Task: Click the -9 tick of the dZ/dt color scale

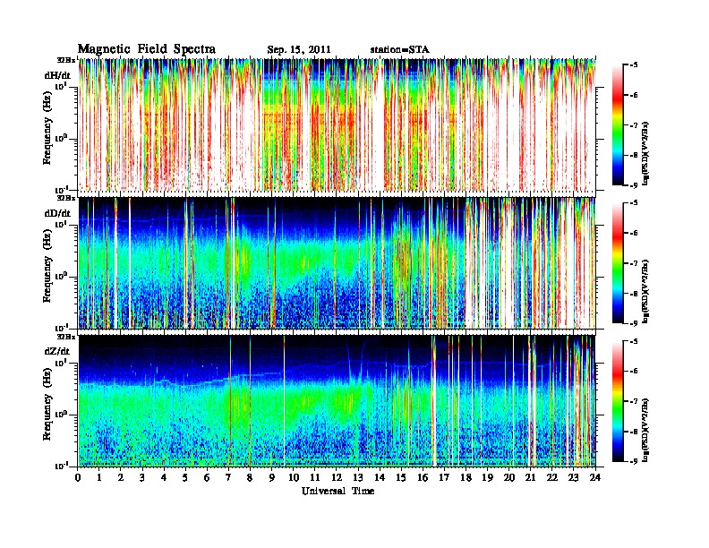Action: 633,461
